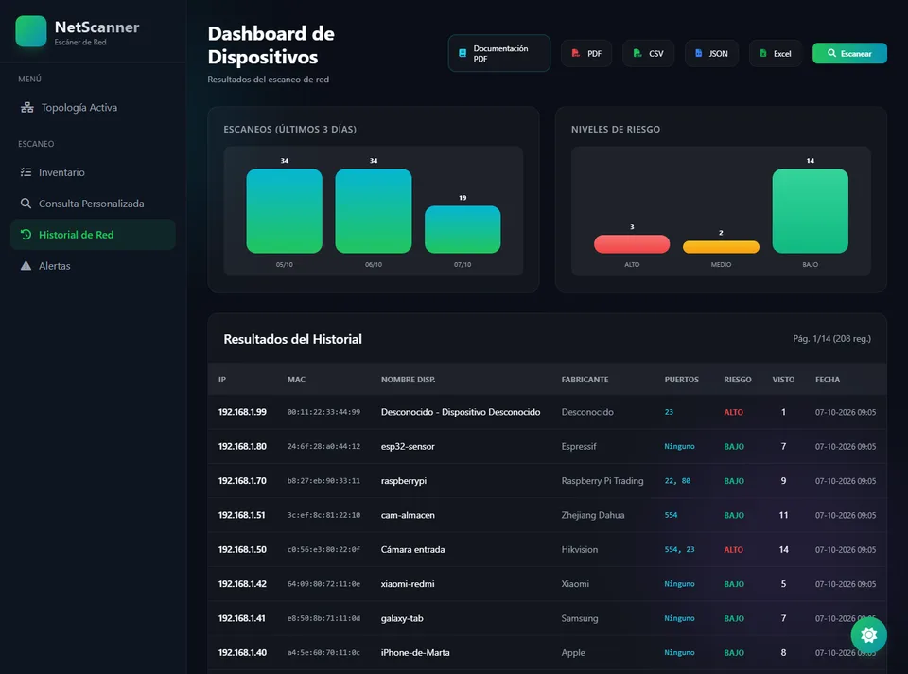
Task: Click the Inventario list icon
Action: coord(26,172)
